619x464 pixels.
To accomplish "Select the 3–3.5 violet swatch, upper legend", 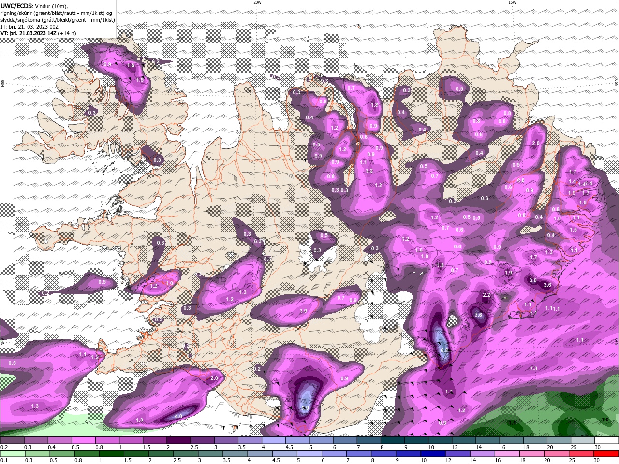I will click(x=226, y=440).
